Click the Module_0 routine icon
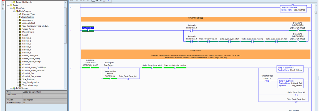 point(20,38)
